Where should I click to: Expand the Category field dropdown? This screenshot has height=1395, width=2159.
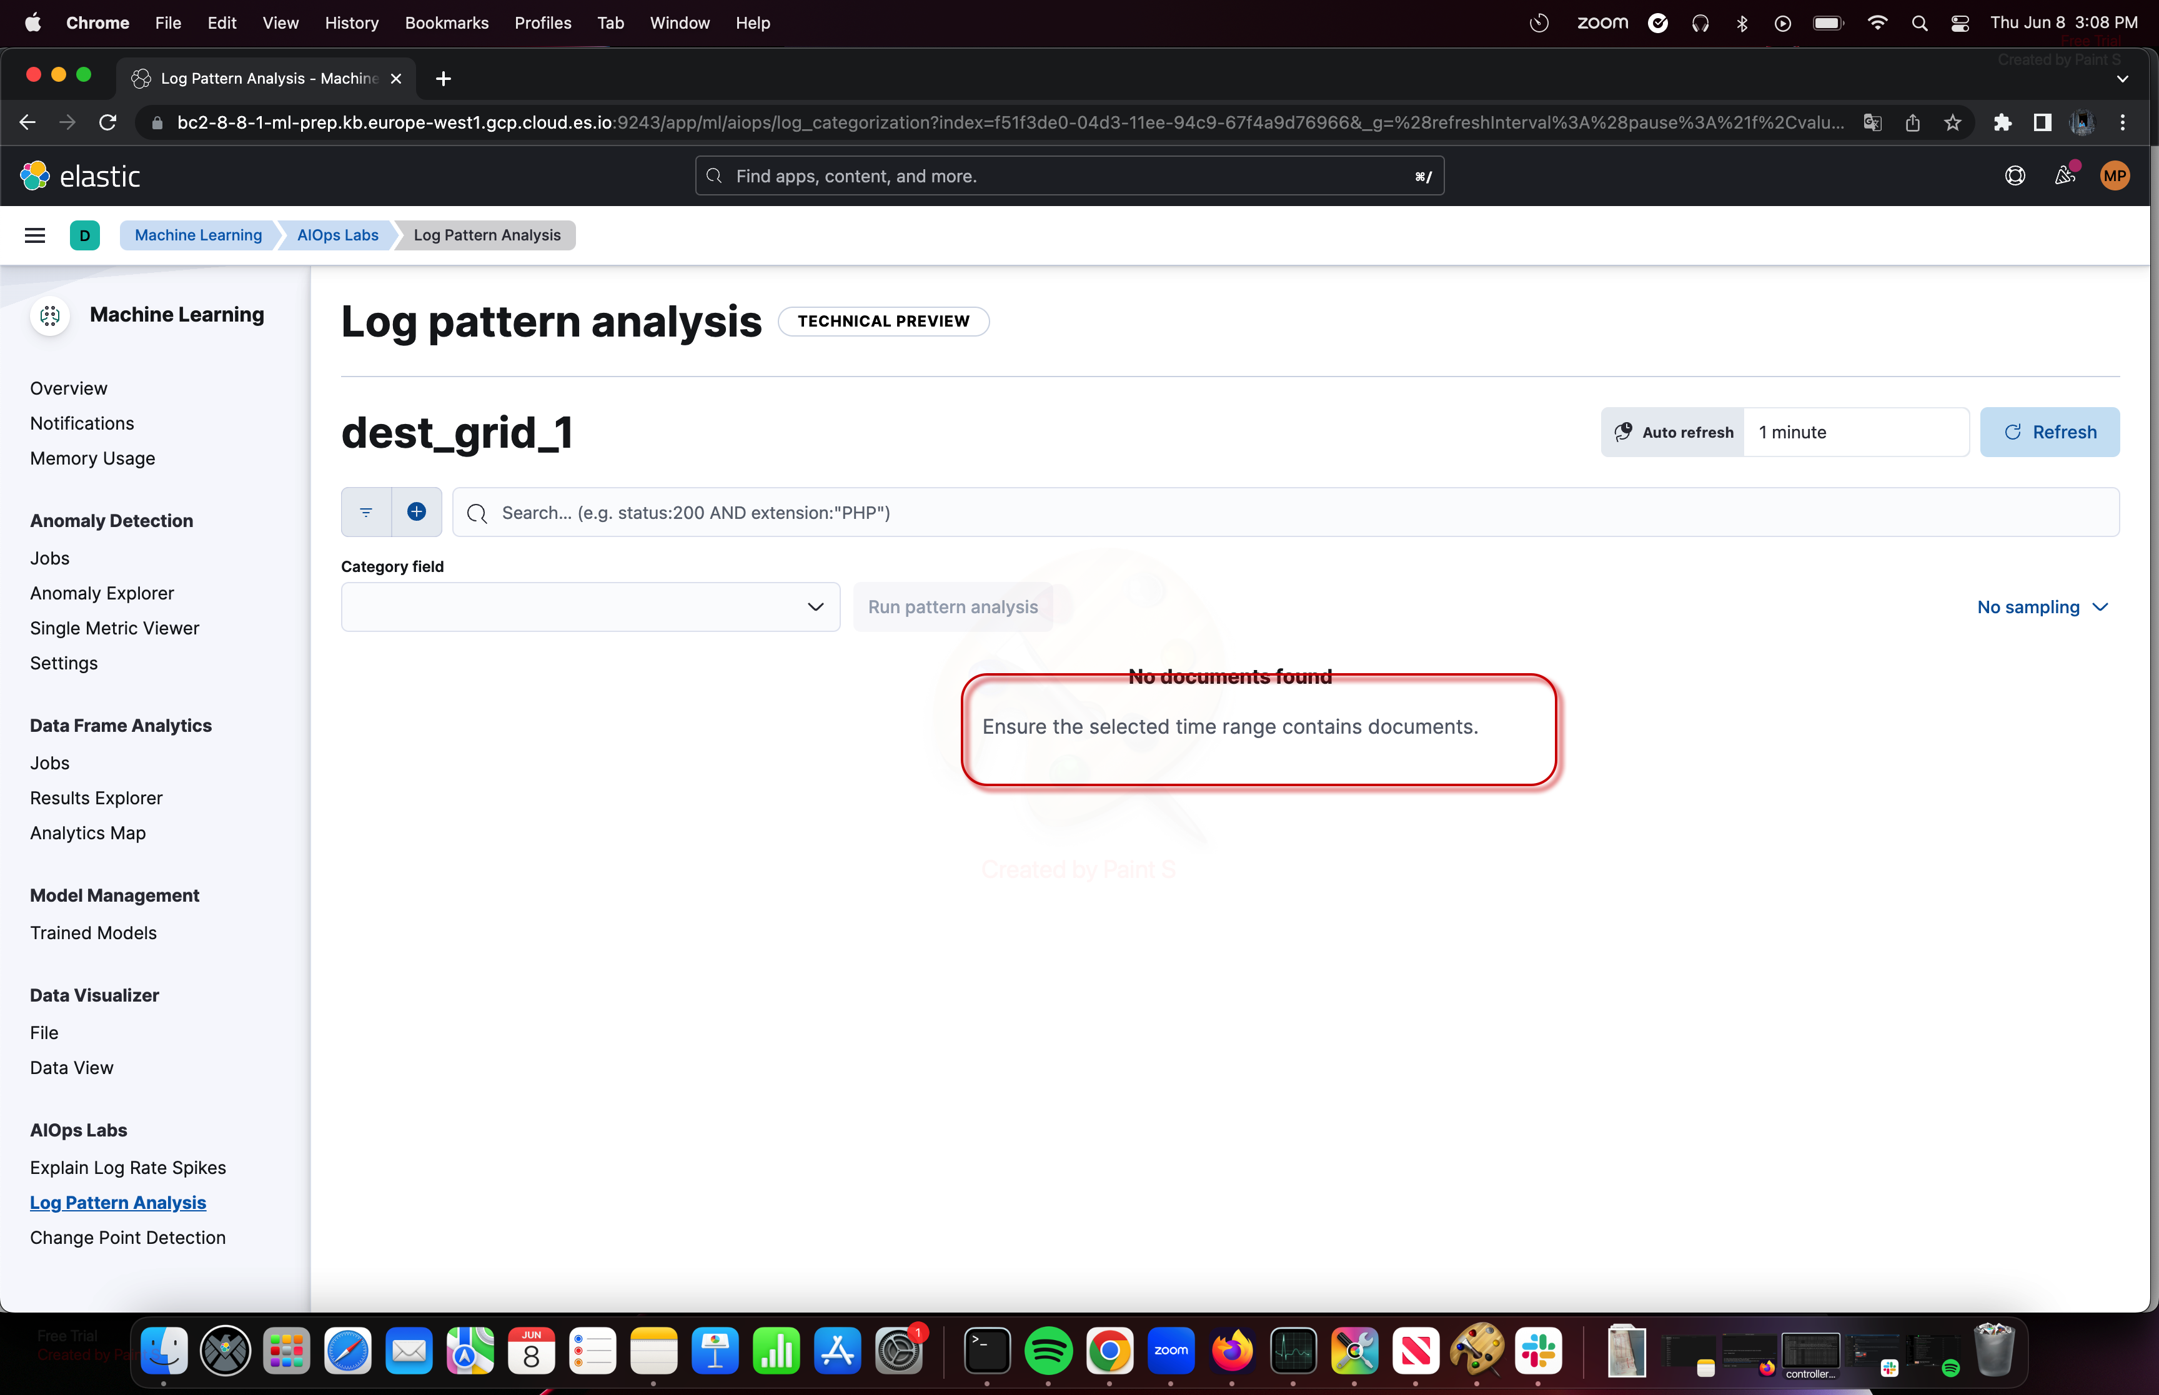tap(590, 607)
